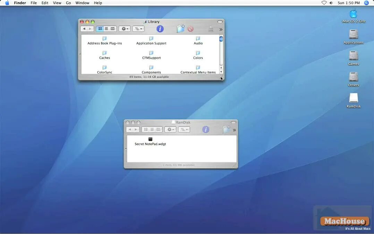Select the iMac G5 2 GHz desktop volume
Viewport: 374px width, 234px height.
[354, 16]
